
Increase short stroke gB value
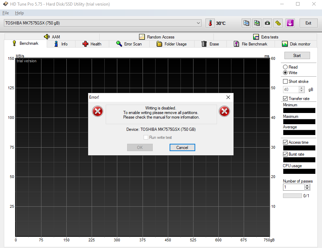click(301, 88)
